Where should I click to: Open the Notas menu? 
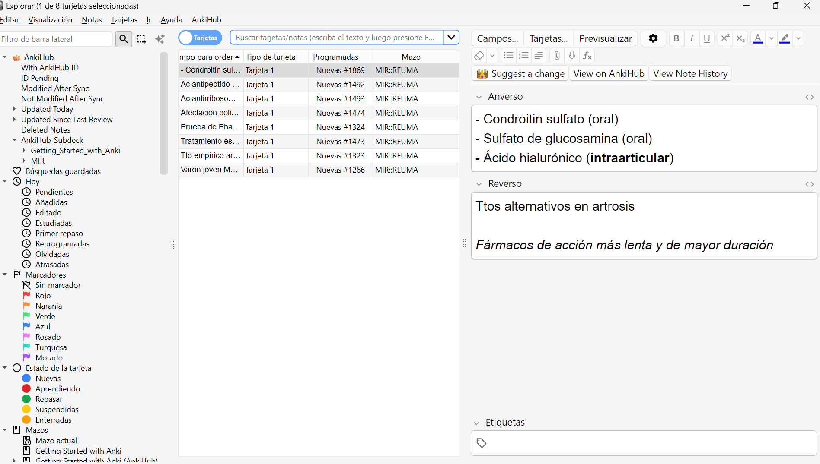92,19
